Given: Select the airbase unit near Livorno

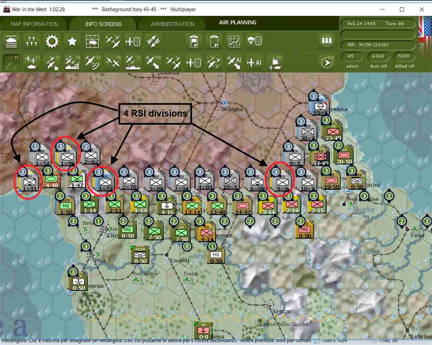Looking at the screenshot, I should click(x=78, y=282).
